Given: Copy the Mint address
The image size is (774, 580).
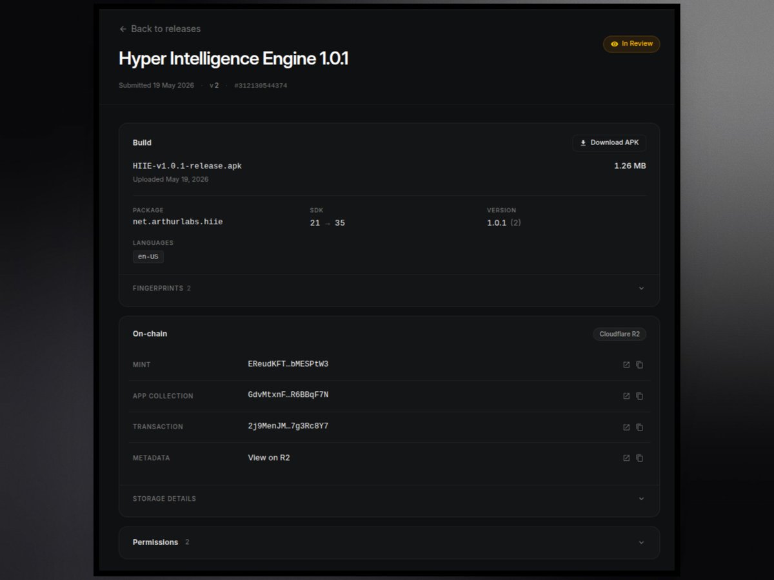Looking at the screenshot, I should click(640, 365).
